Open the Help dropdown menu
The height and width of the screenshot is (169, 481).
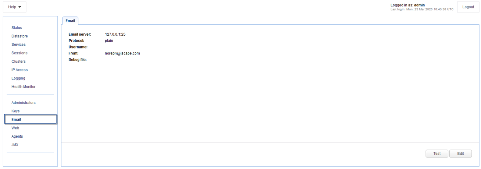15,7
